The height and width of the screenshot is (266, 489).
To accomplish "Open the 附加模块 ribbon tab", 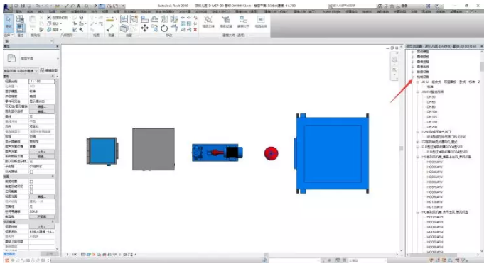I will [130, 11].
